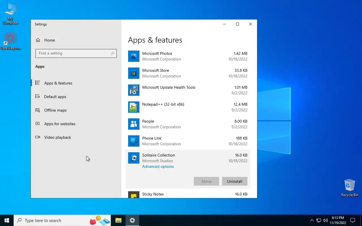Click the volume speaker icon in tray

[x=326, y=220]
